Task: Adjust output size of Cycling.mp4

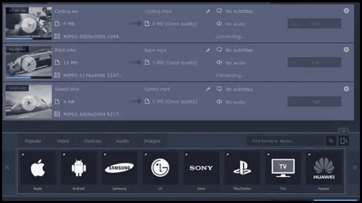Action: point(171,23)
